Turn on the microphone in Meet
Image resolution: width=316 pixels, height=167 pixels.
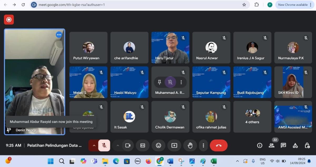[104, 145]
